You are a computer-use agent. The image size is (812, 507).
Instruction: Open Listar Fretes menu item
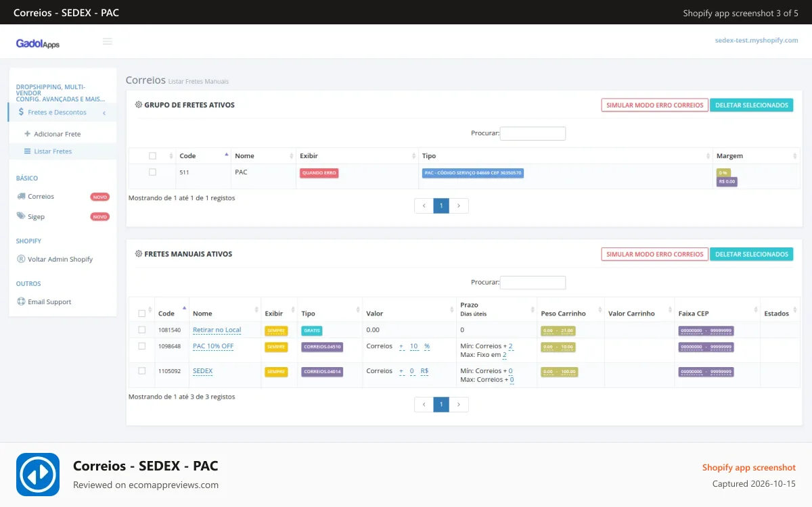click(x=53, y=151)
